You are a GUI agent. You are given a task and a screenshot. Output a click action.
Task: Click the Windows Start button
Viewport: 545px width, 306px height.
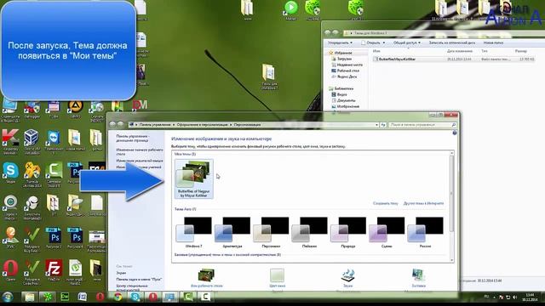click(8, 297)
